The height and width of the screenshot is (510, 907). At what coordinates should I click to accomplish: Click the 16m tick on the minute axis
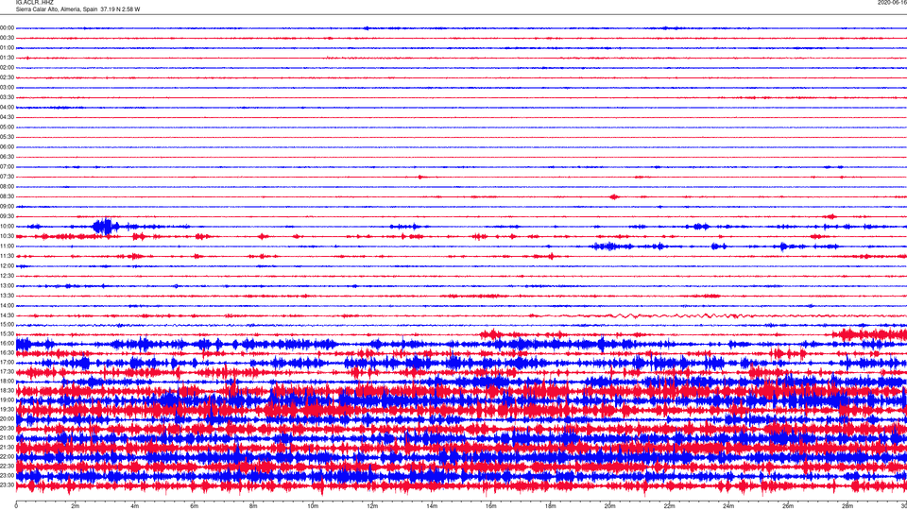491,506
